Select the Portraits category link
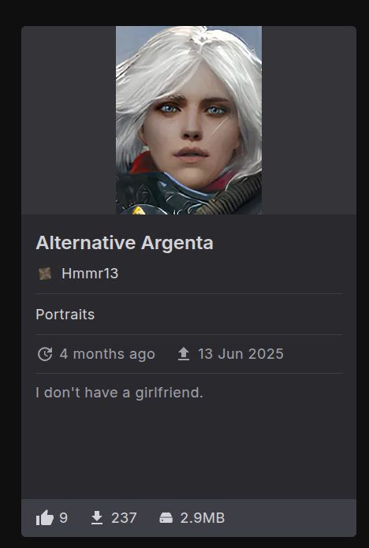Image resolution: width=369 pixels, height=548 pixels. click(65, 315)
